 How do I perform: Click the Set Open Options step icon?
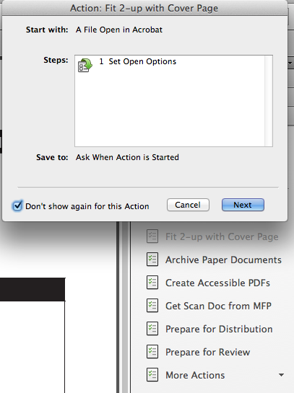point(85,66)
